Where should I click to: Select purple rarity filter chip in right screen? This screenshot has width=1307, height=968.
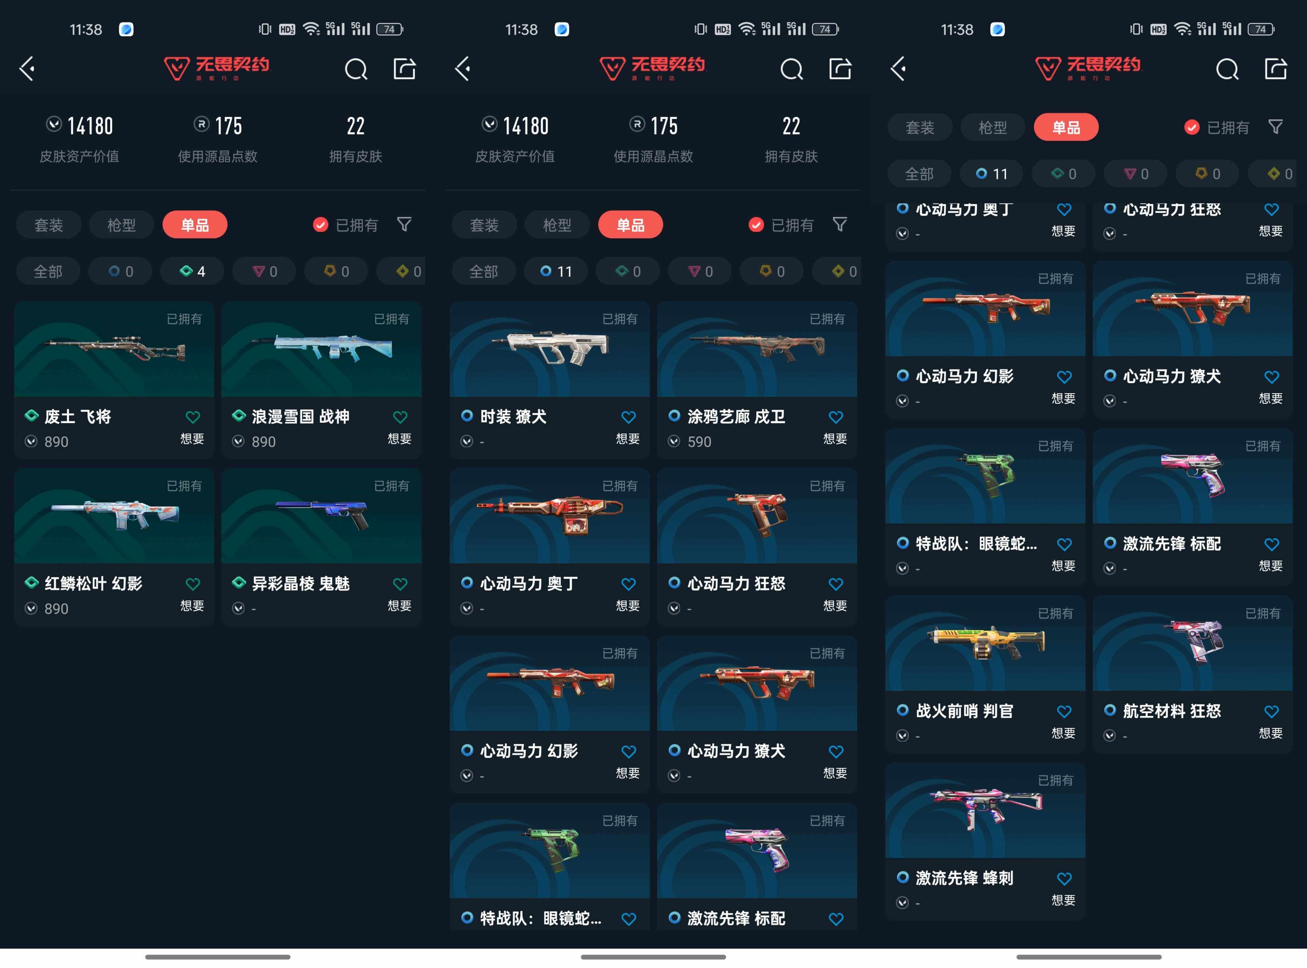[1135, 174]
